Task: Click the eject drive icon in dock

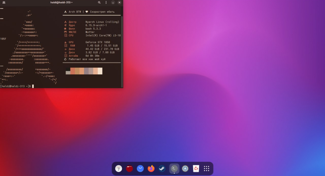Action: (185, 169)
